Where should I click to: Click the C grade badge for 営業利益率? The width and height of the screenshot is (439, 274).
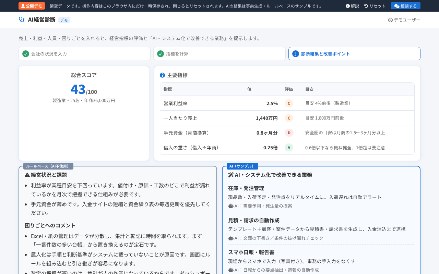tap(289, 103)
